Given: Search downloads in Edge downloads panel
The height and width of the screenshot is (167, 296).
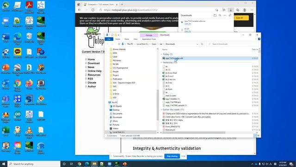Looking at the screenshot, I should [220, 15].
